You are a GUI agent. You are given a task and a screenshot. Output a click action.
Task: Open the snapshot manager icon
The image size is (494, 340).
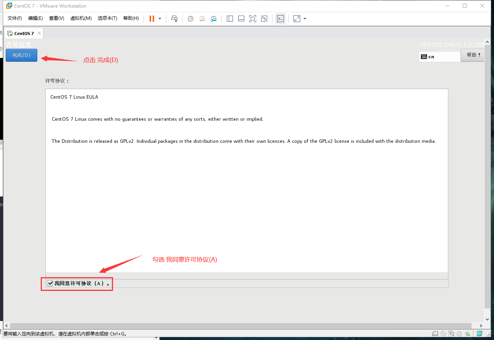214,19
